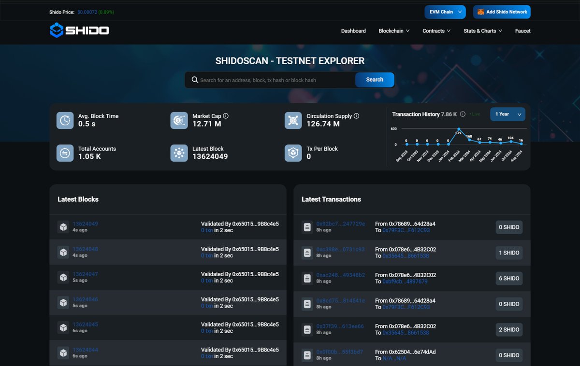This screenshot has height=366, width=580.
Task: Open recipient address 0xbf9cb...4897679
Action: 405,282
